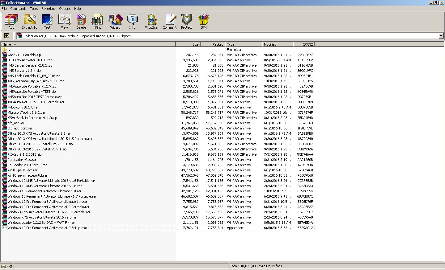Click the Delete toolbar icon
Screen dimensions: 445x270
point(81,21)
